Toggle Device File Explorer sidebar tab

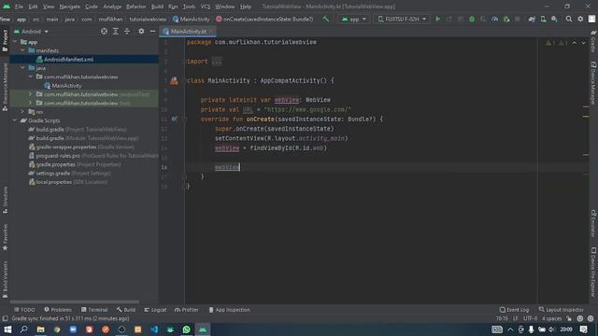(593, 272)
